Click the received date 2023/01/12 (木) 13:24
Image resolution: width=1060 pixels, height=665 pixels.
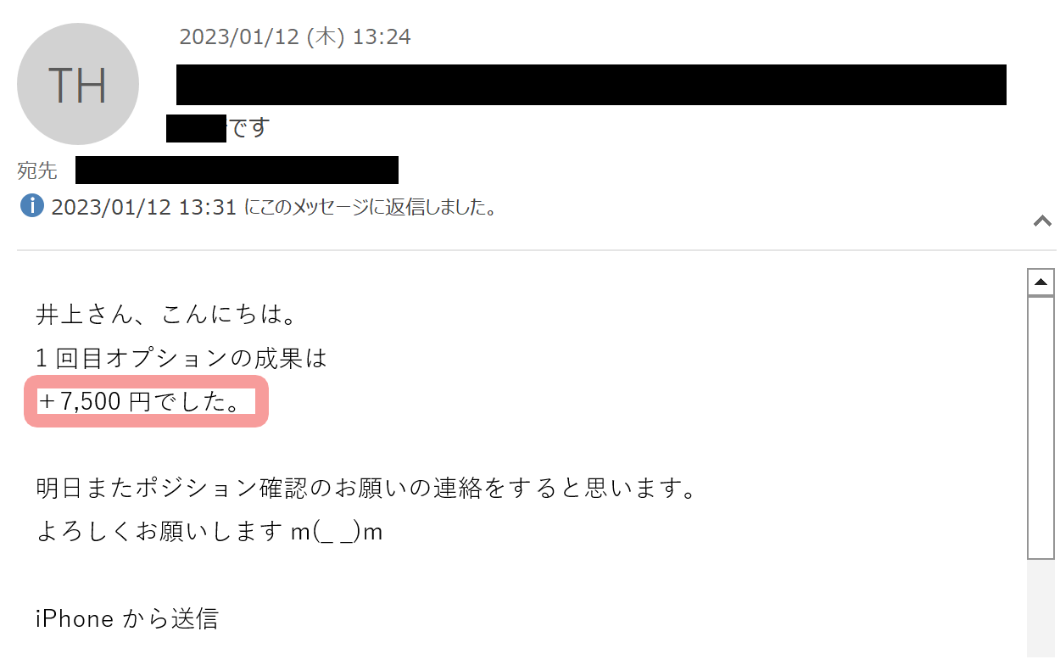pos(295,36)
